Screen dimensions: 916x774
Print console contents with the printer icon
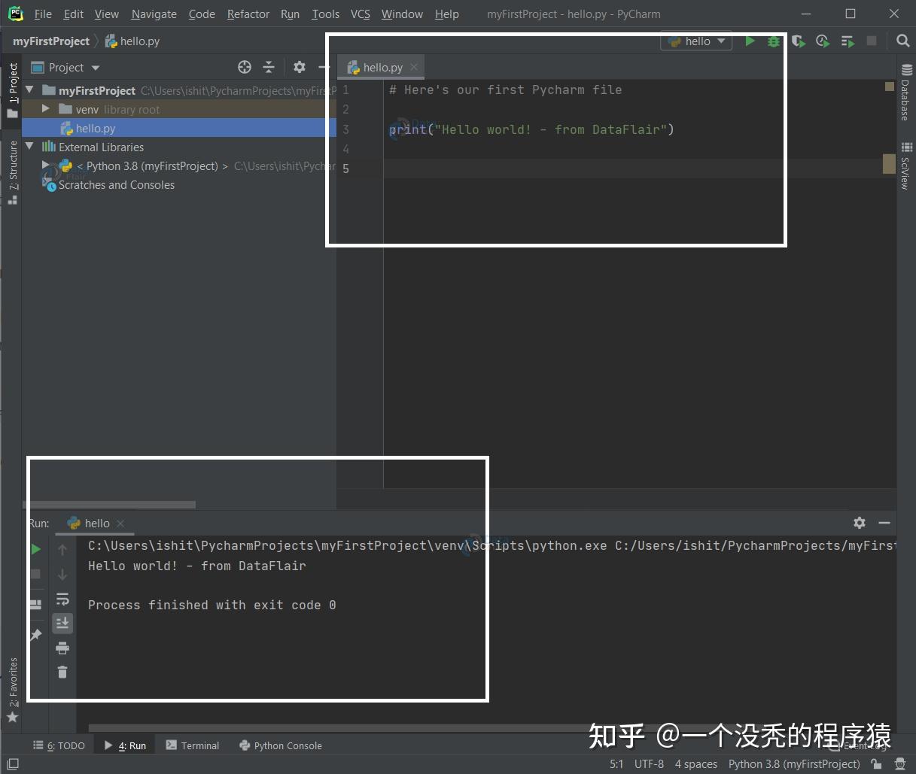click(62, 648)
